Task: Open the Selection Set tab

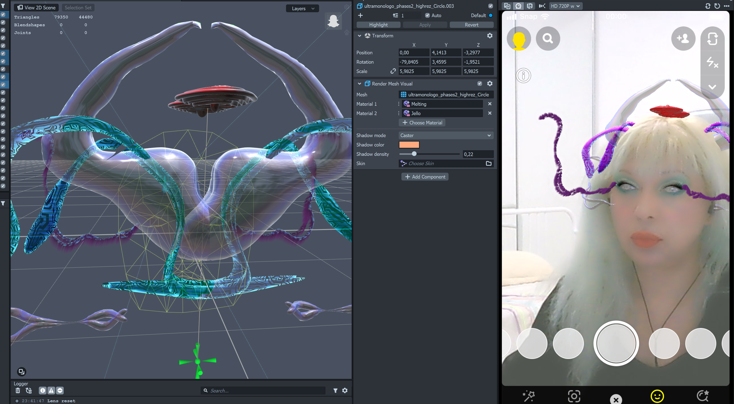Action: point(78,8)
